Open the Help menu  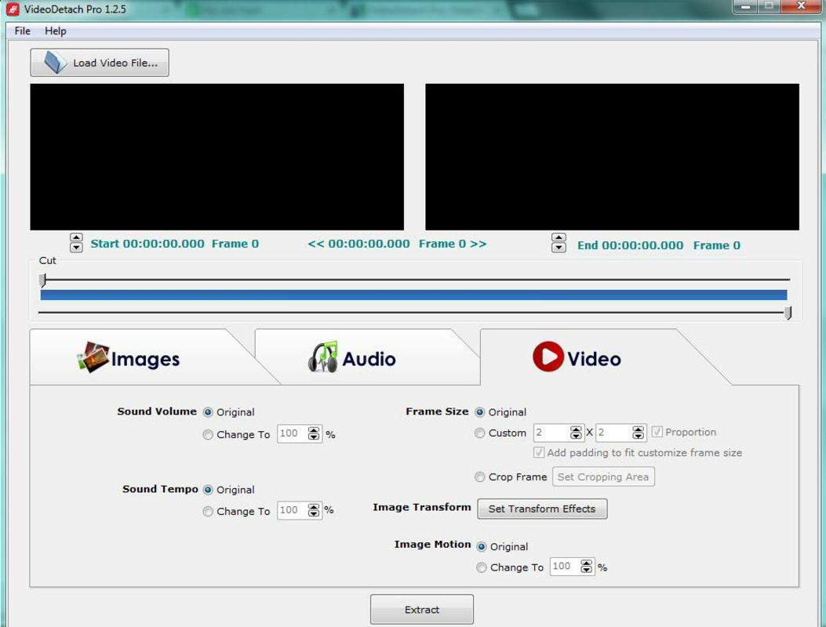point(56,31)
